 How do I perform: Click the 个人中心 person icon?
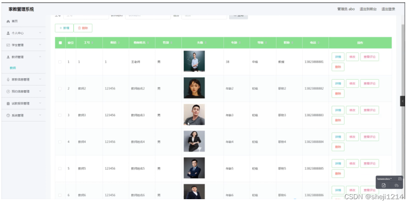(x=8, y=33)
